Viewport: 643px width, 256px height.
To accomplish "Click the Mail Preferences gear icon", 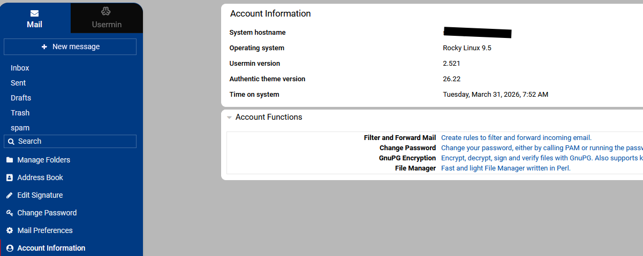I will pos(9,230).
